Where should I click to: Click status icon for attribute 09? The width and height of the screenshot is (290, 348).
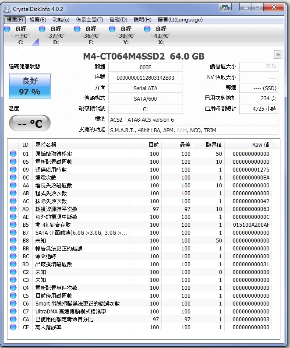click(13, 169)
